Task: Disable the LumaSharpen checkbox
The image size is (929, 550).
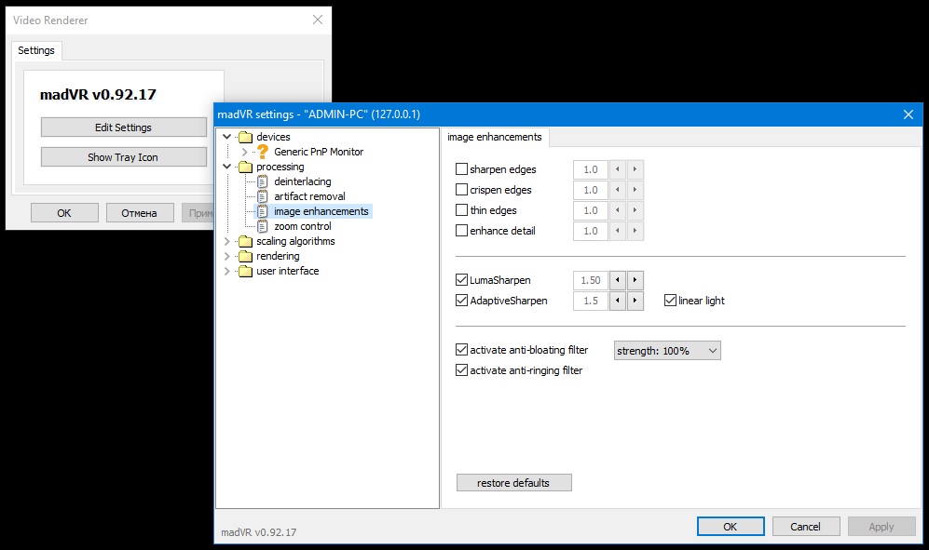Action: (x=461, y=279)
